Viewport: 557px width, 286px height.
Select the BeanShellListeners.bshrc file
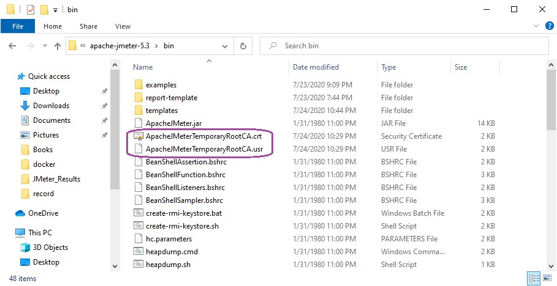click(185, 188)
